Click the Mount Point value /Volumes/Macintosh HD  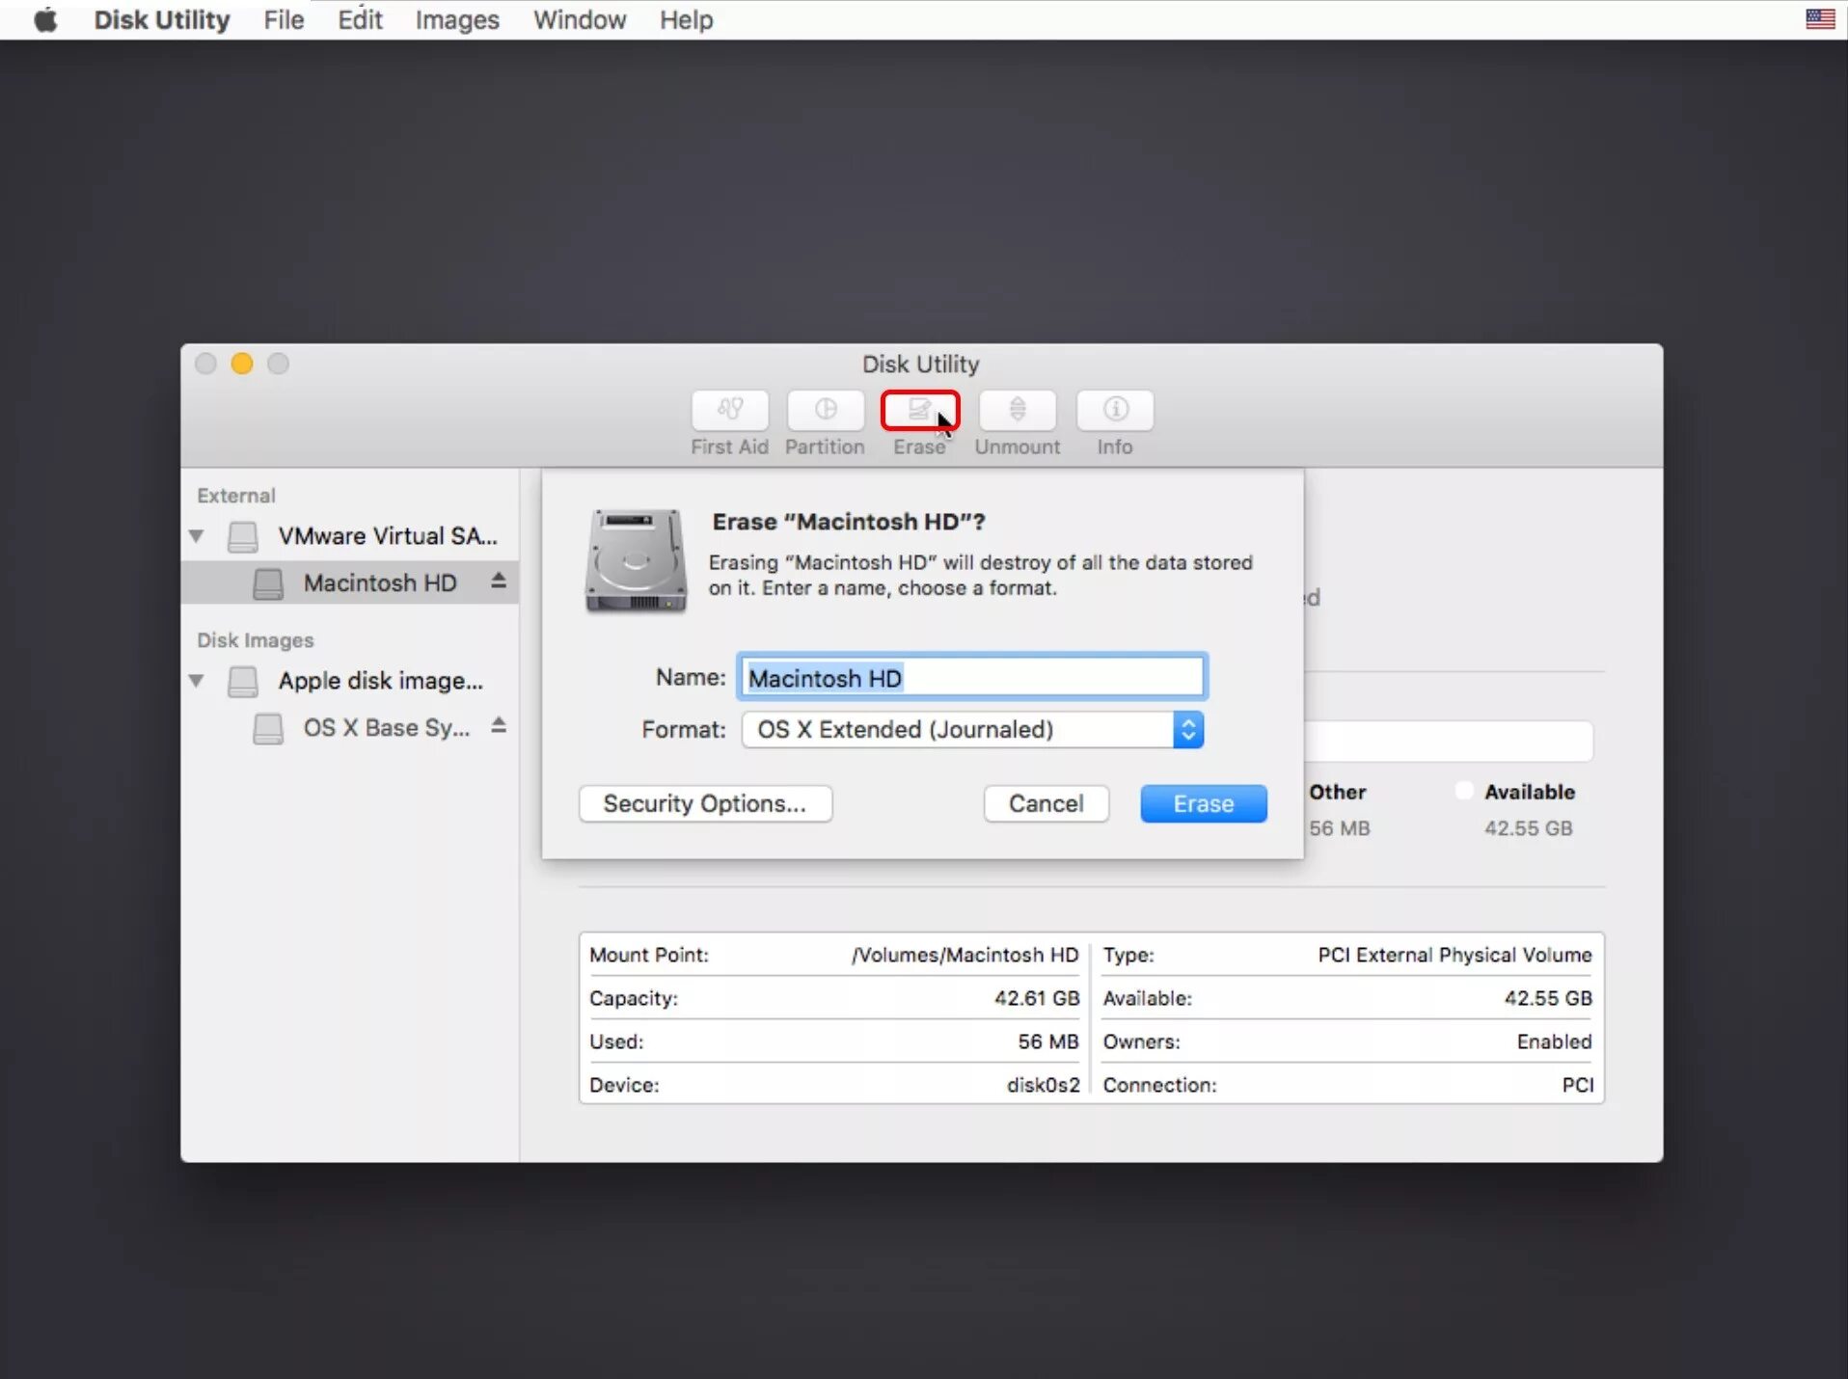tap(965, 955)
